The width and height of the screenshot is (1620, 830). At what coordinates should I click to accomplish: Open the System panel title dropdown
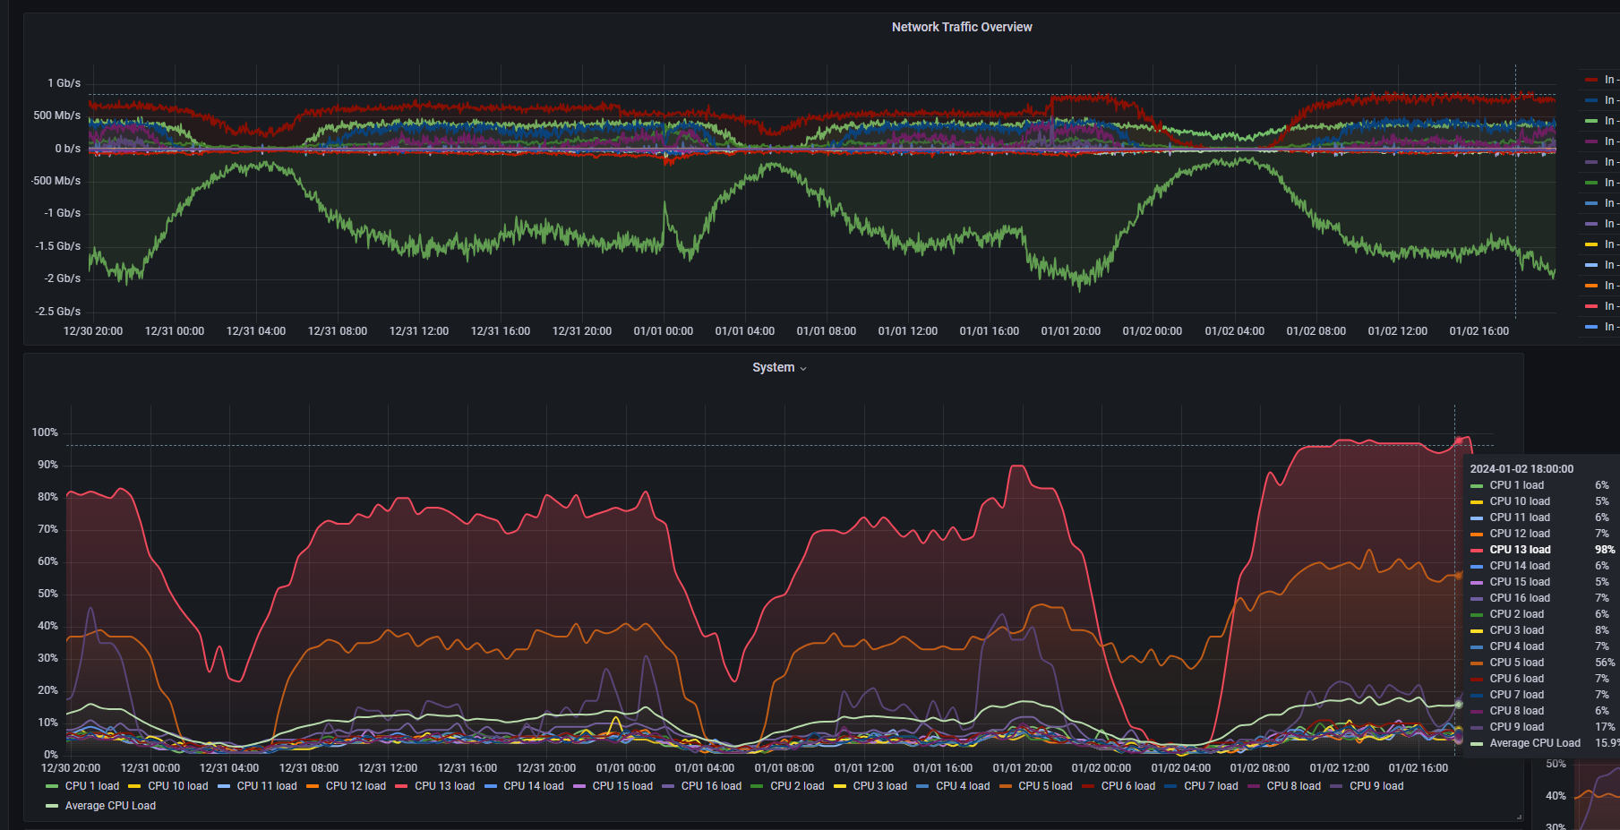779,368
